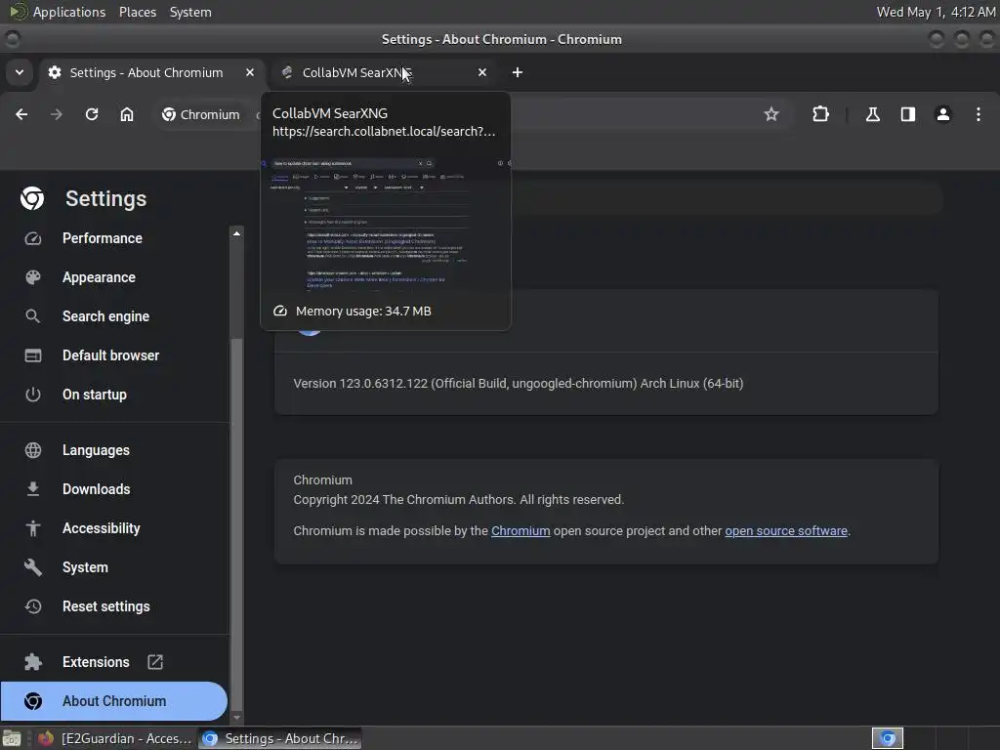Image resolution: width=1000 pixels, height=750 pixels.
Task: Select Settings - About Chr... taskbar button
Action: coord(280,738)
